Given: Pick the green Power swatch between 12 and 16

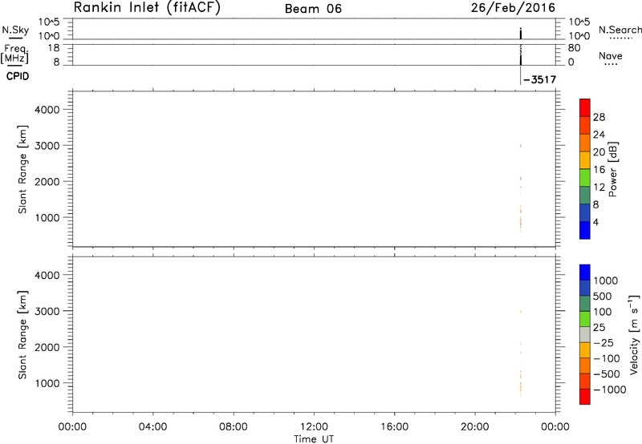Looking at the screenshot, I should click(x=585, y=178).
